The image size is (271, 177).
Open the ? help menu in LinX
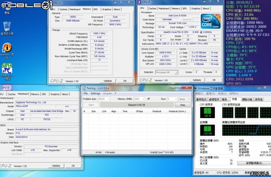click(115, 93)
